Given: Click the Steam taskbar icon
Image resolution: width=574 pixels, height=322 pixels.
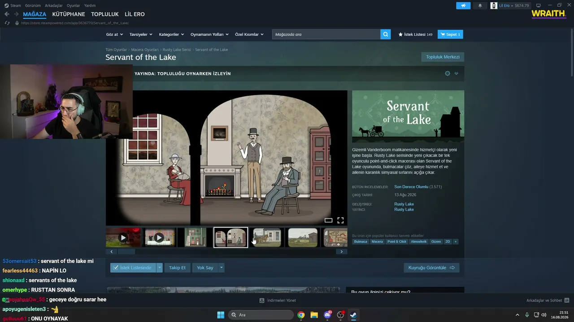Looking at the screenshot, I should pyautogui.click(x=353, y=315).
